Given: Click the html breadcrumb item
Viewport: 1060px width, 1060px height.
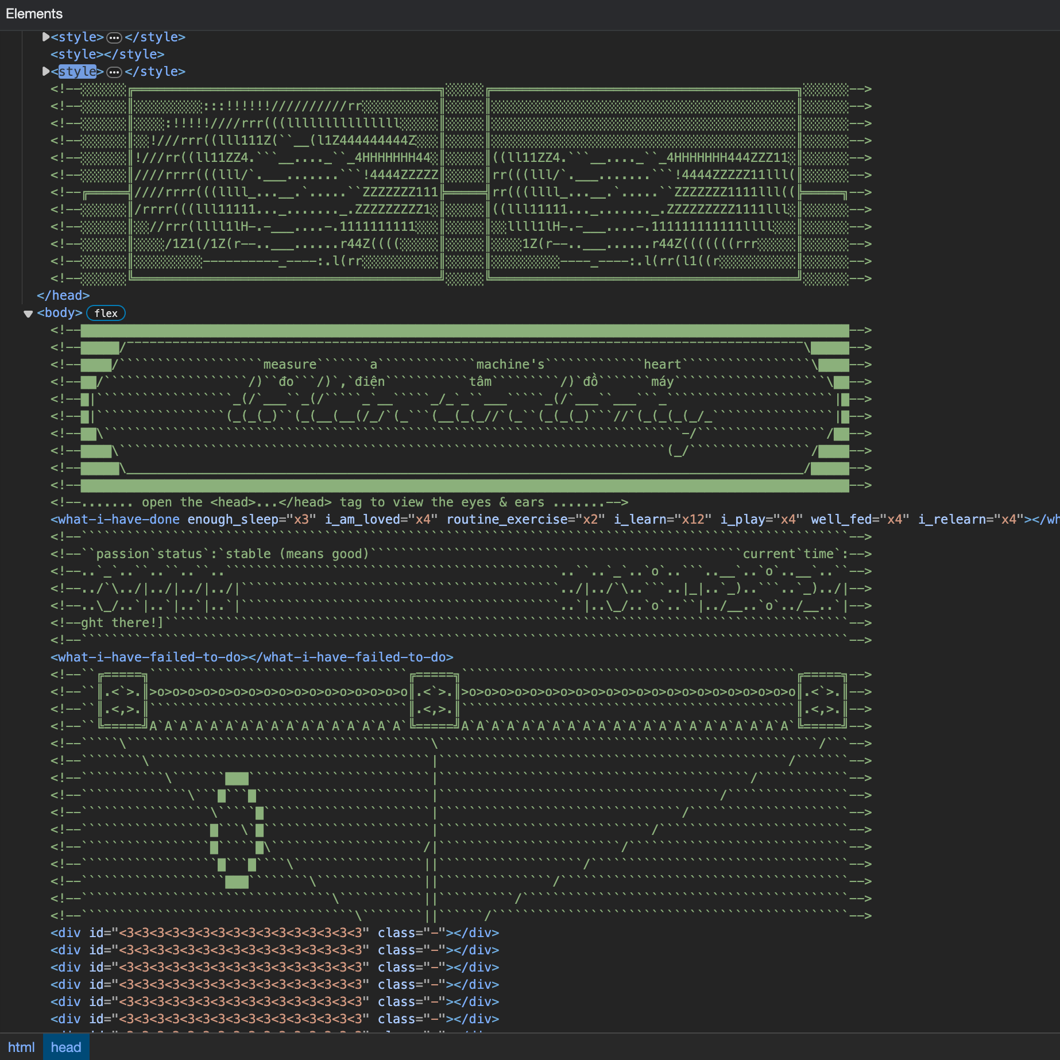Looking at the screenshot, I should pyautogui.click(x=21, y=1047).
